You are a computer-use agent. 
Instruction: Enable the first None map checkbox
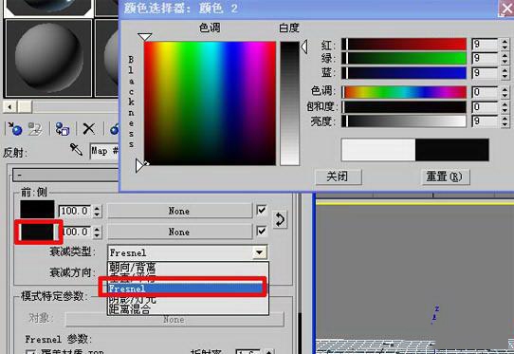[261, 211]
